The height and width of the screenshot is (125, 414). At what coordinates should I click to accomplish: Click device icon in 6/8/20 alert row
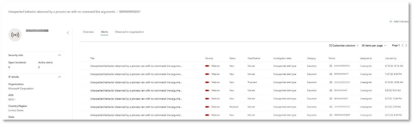[x=331, y=91]
